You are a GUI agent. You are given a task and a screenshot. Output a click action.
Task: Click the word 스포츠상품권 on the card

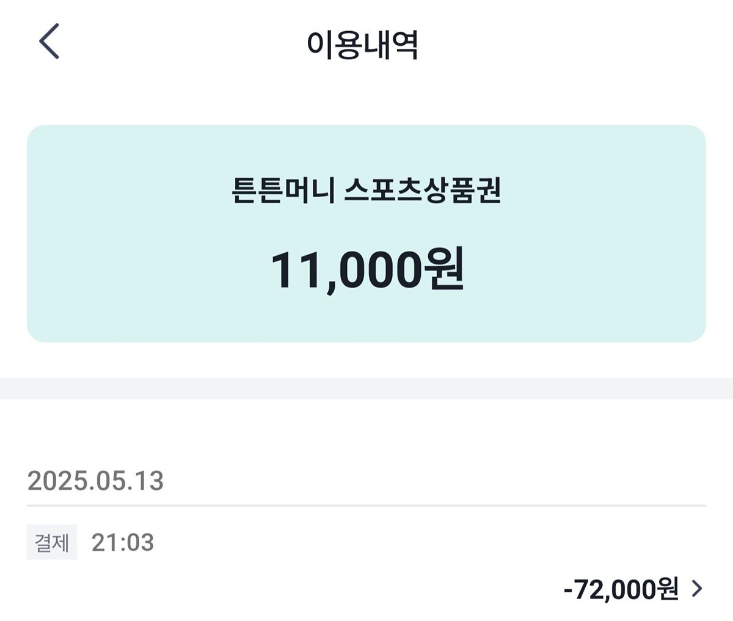[423, 191]
